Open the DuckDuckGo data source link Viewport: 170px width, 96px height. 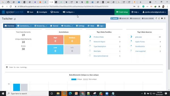click(140, 46)
